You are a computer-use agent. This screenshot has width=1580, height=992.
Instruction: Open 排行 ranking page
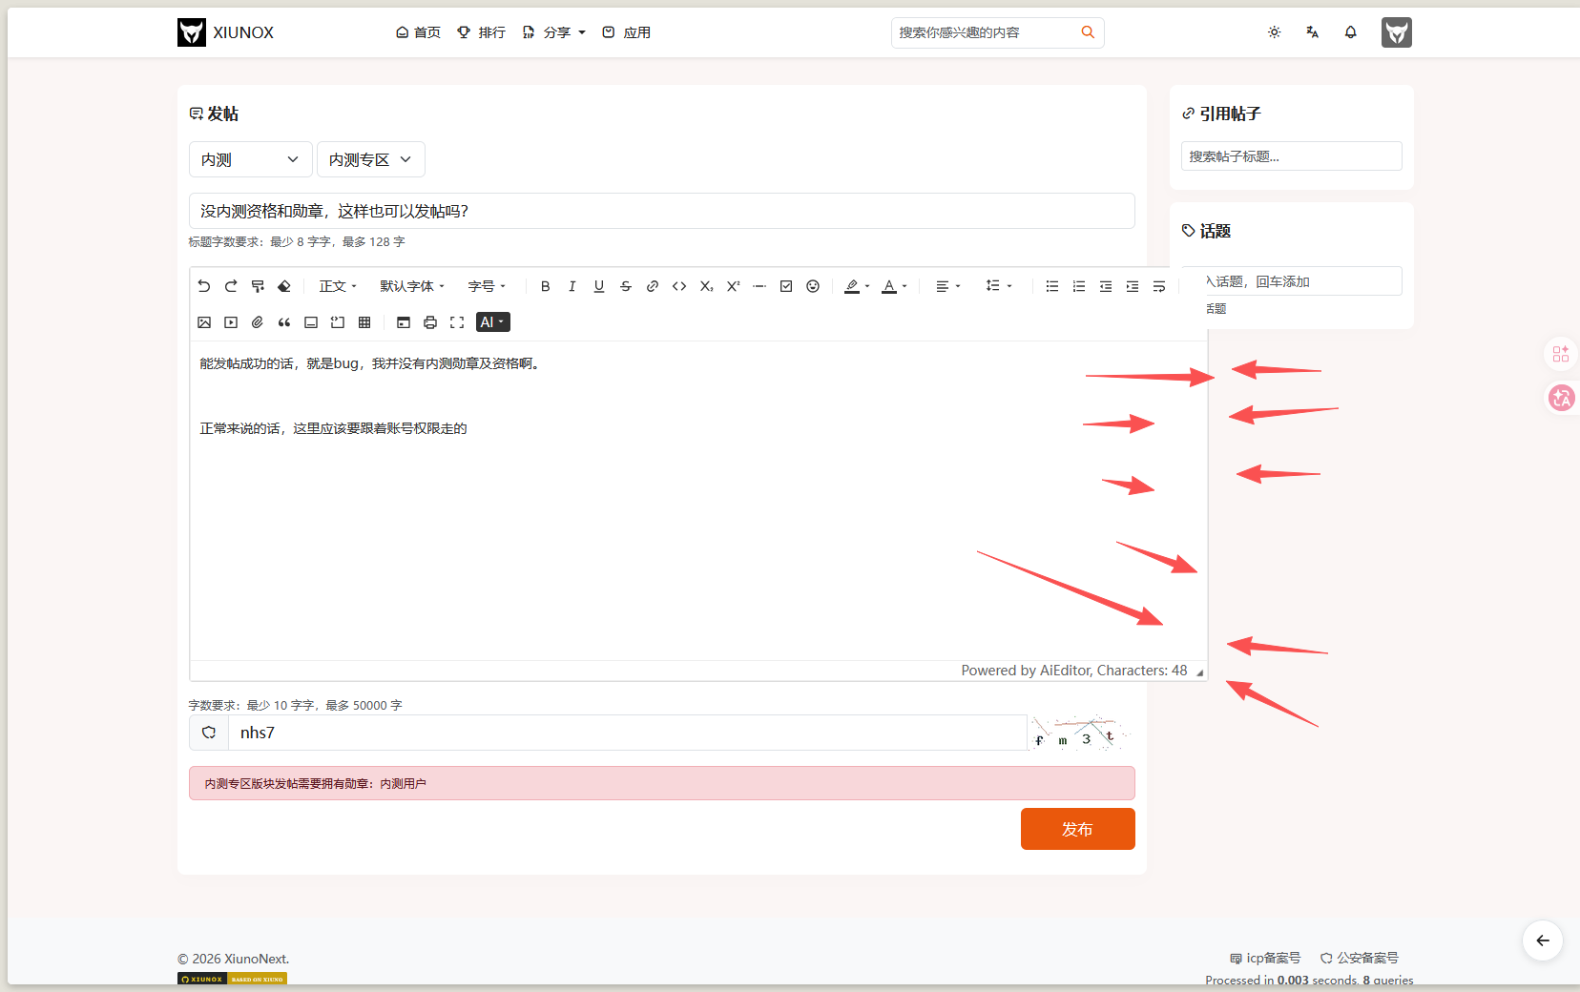coord(482,32)
